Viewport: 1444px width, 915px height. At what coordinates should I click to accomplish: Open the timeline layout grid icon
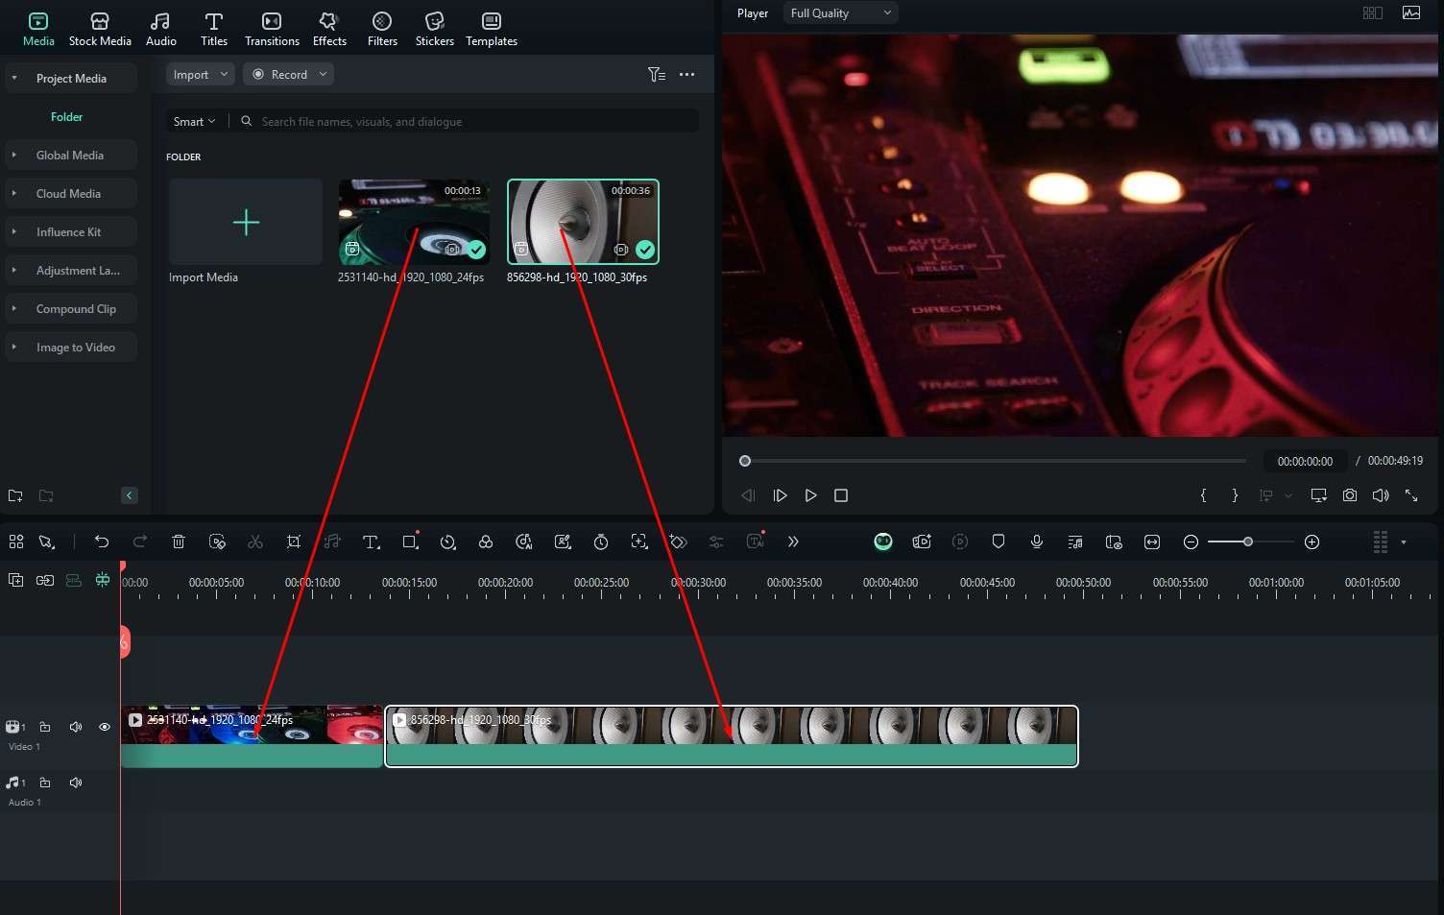[x=16, y=542]
